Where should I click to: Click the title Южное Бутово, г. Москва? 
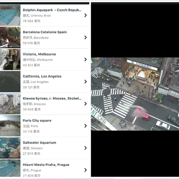[x=52, y=98]
